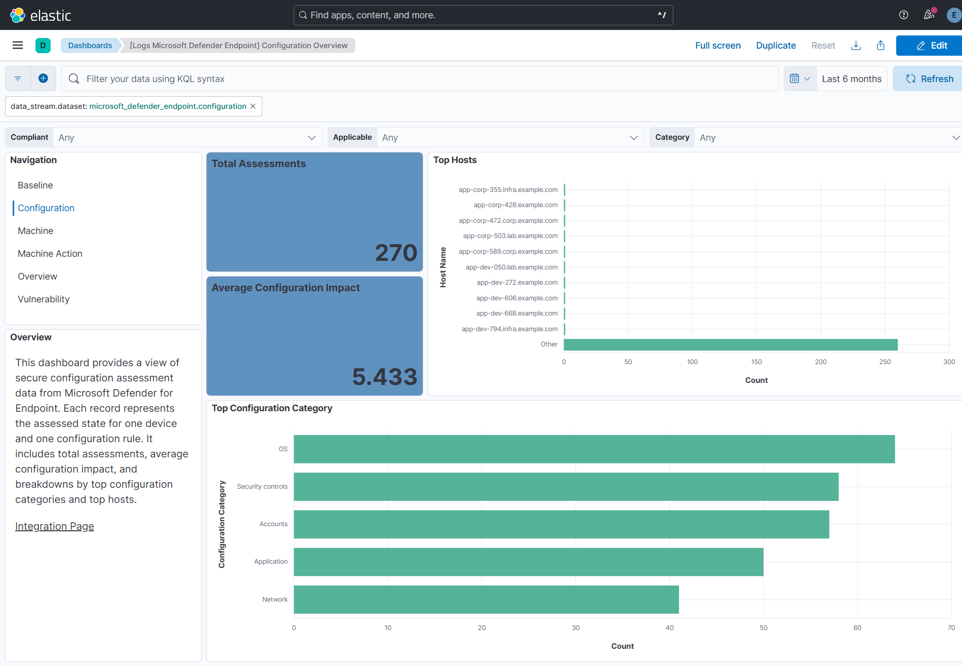962x666 pixels.
Task: Click host label app-dev-794.infra.example.com
Action: pos(509,329)
